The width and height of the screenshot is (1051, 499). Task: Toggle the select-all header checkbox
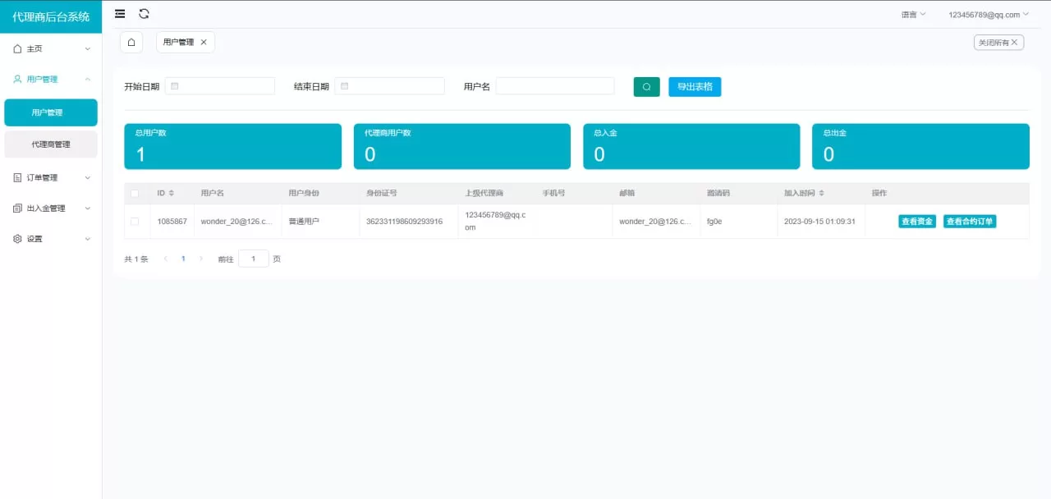pos(135,193)
